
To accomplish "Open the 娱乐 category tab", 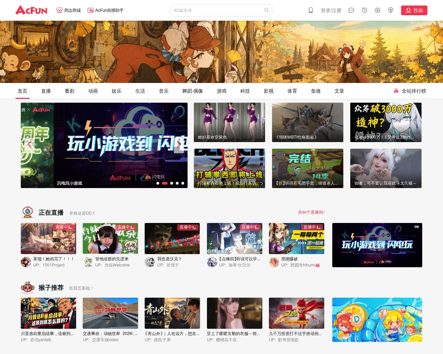I will click(x=117, y=91).
